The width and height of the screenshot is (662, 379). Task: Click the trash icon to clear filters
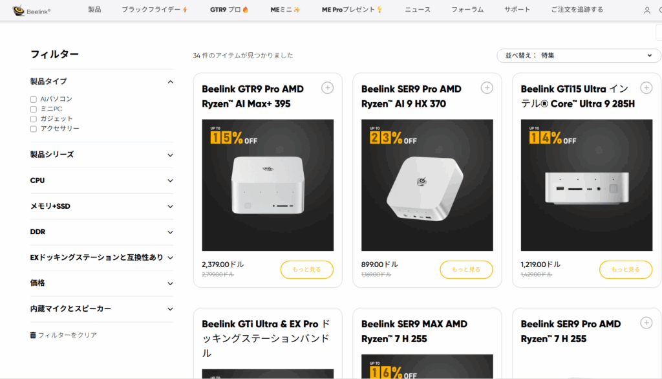(x=33, y=335)
